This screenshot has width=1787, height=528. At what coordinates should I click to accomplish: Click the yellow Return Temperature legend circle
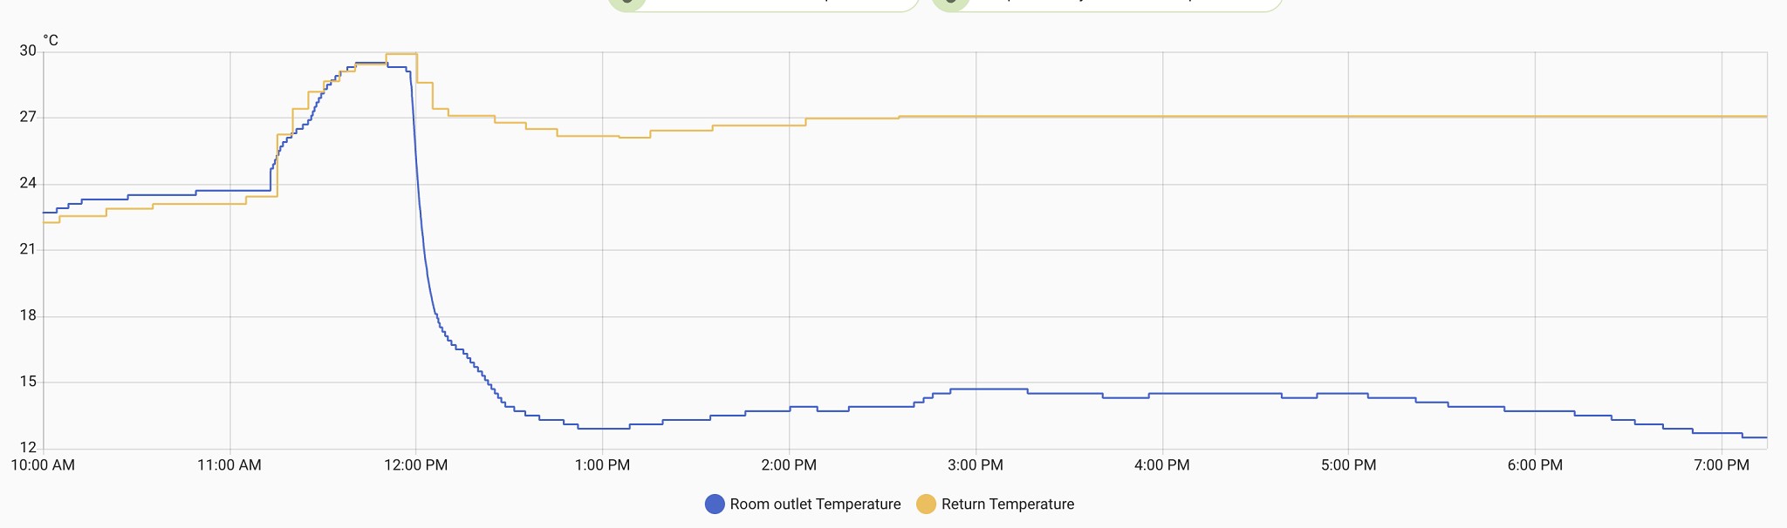click(926, 504)
